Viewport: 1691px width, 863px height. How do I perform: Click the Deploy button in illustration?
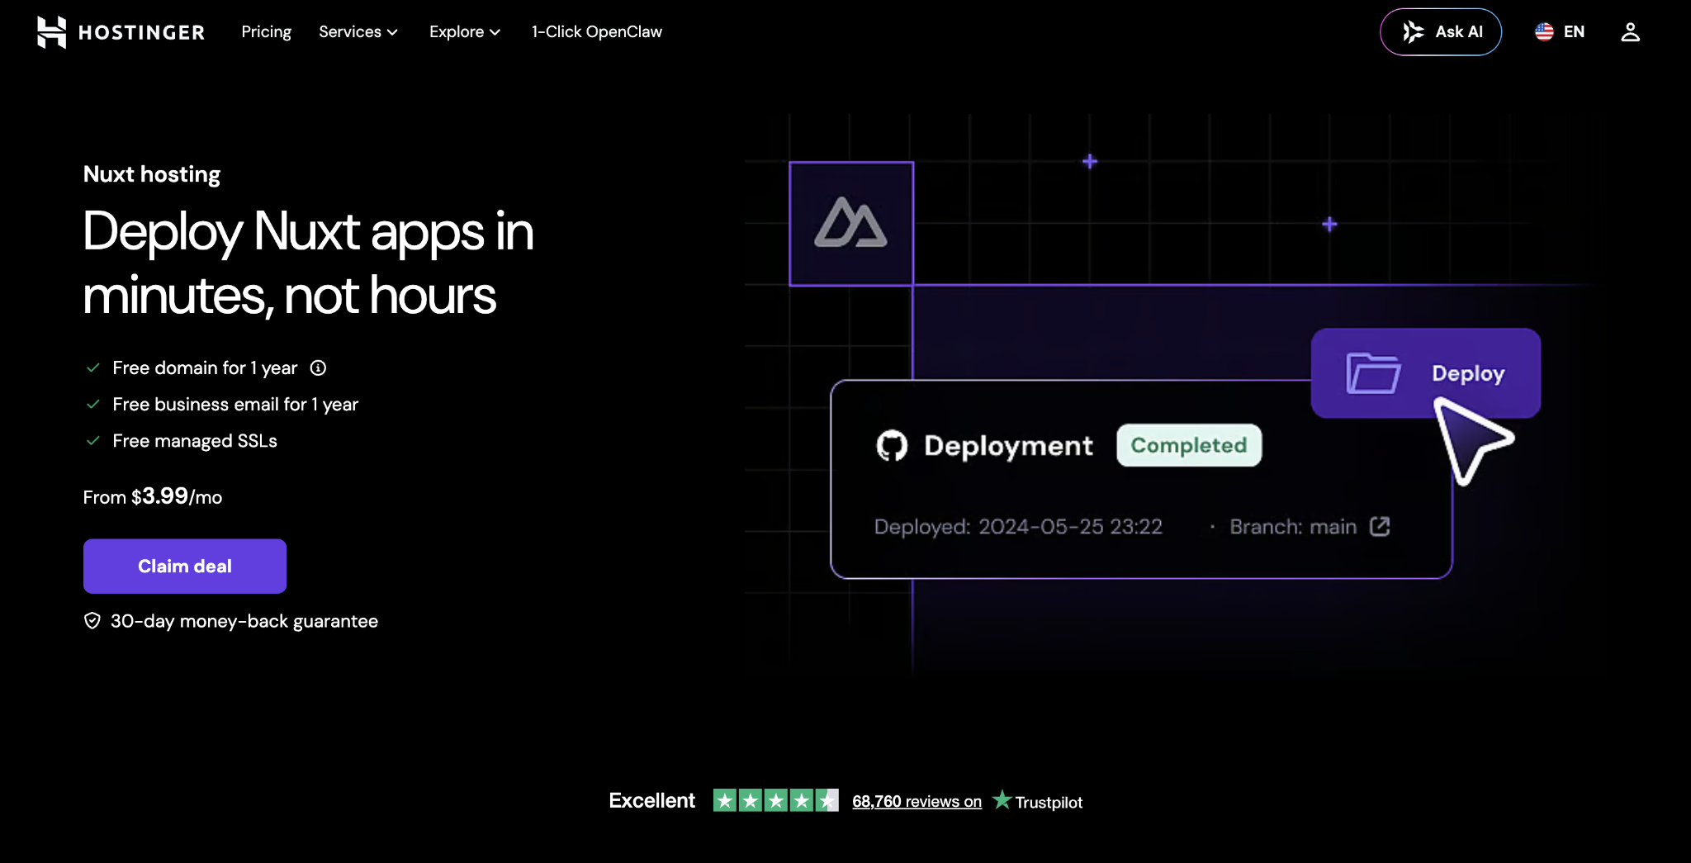coord(1426,373)
